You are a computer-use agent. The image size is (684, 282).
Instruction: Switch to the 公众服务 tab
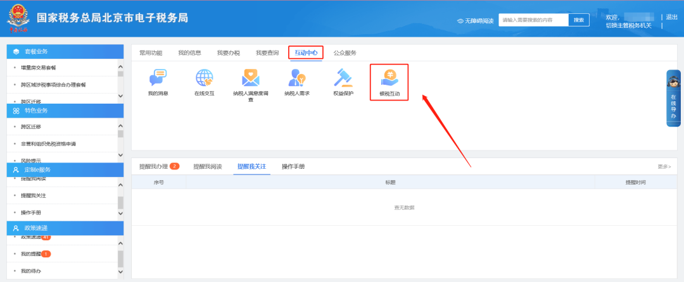(345, 52)
